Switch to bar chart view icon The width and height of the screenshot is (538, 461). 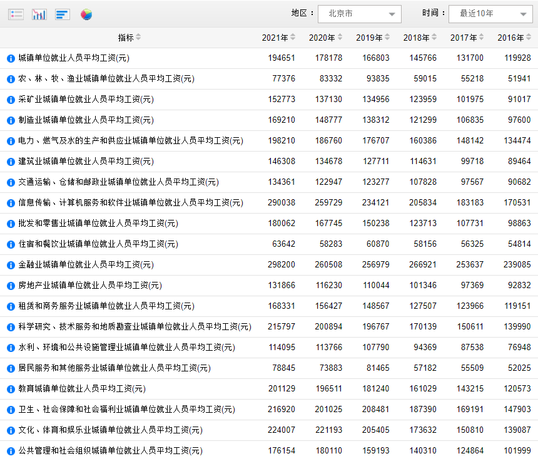click(39, 14)
